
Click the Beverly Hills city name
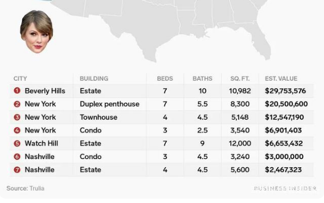tap(45, 91)
